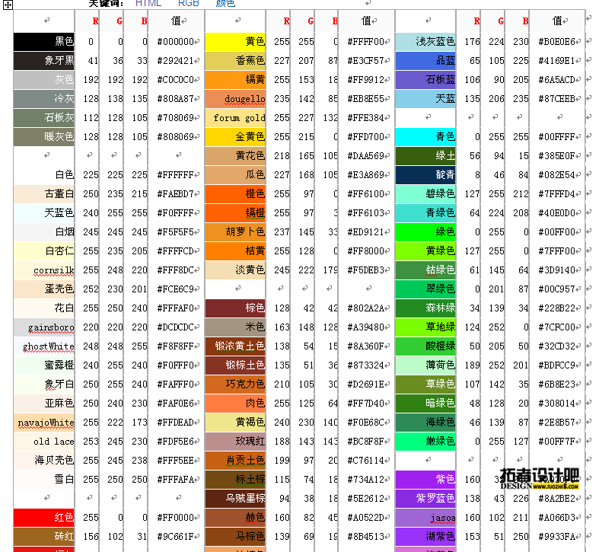Click the #FF9912 value cell
Image resolution: width=599 pixels, height=552 pixels.
(366, 79)
